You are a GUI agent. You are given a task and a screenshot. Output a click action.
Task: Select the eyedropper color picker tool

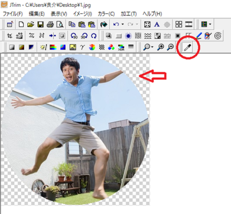click(x=187, y=47)
